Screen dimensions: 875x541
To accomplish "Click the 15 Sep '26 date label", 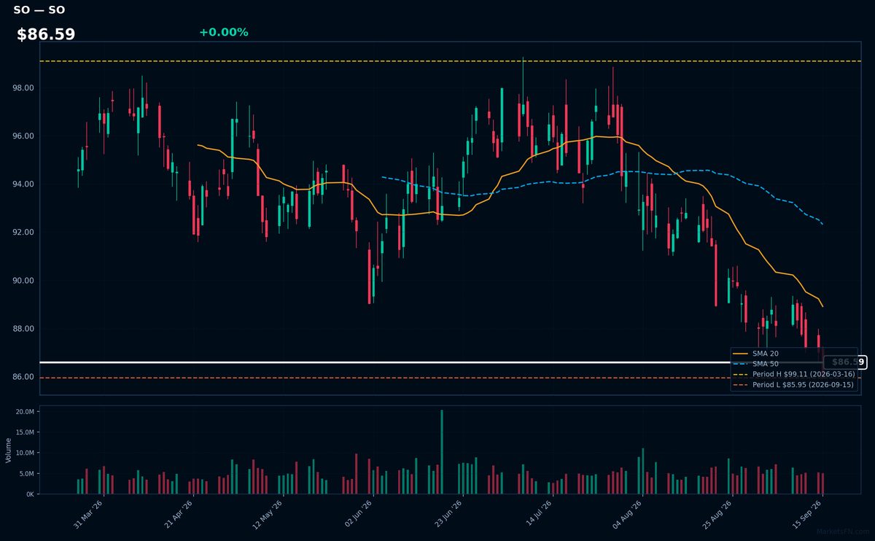I will pos(806,515).
